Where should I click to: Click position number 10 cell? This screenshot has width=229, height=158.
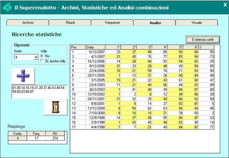pos(78,94)
